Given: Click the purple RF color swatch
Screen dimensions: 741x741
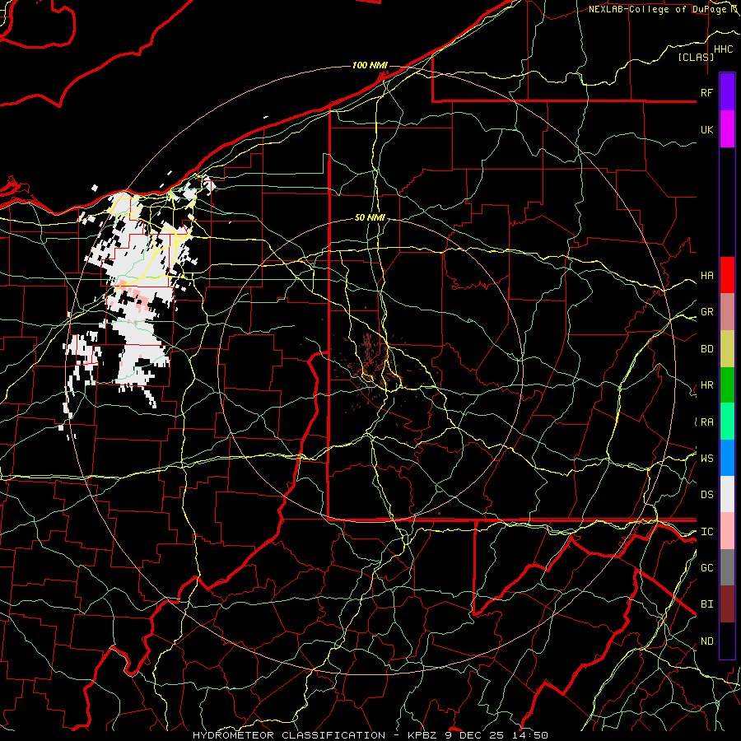Looking at the screenshot, I should point(727,92).
